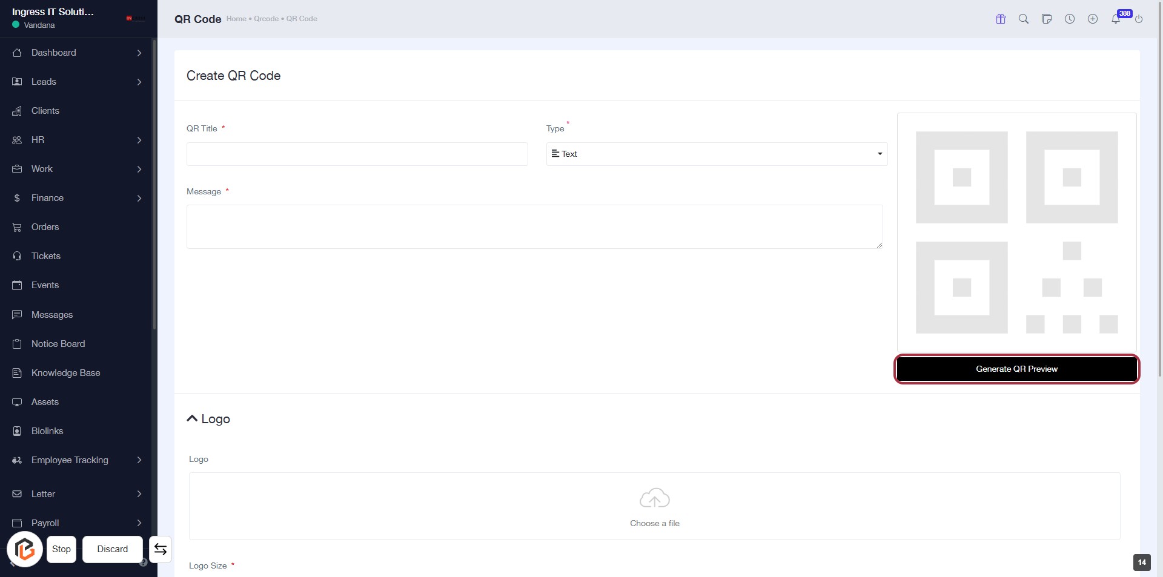Click the plus circle add icon
Image resolution: width=1163 pixels, height=577 pixels.
click(1093, 19)
